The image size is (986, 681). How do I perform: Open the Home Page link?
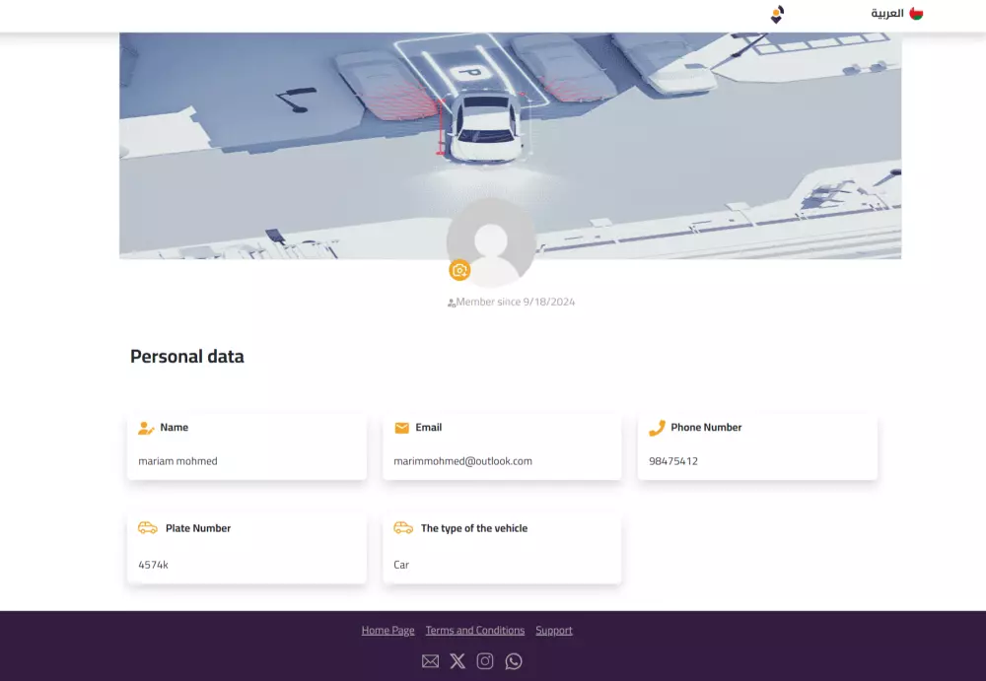[x=387, y=630]
